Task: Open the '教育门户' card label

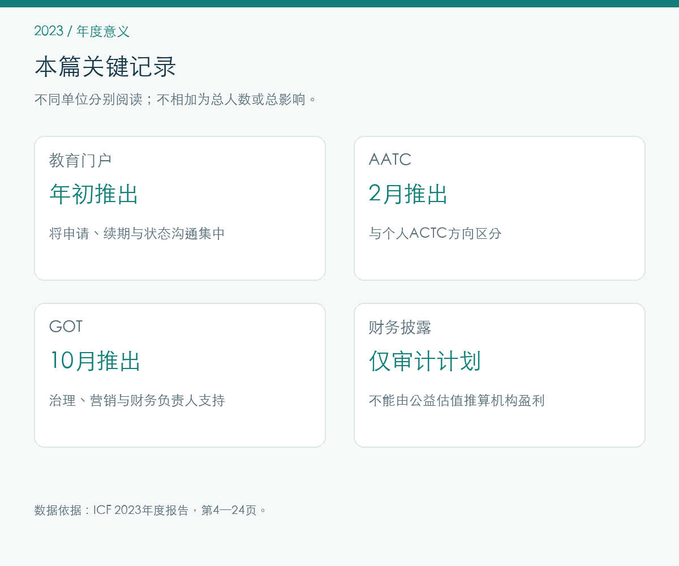Action: click(x=80, y=160)
